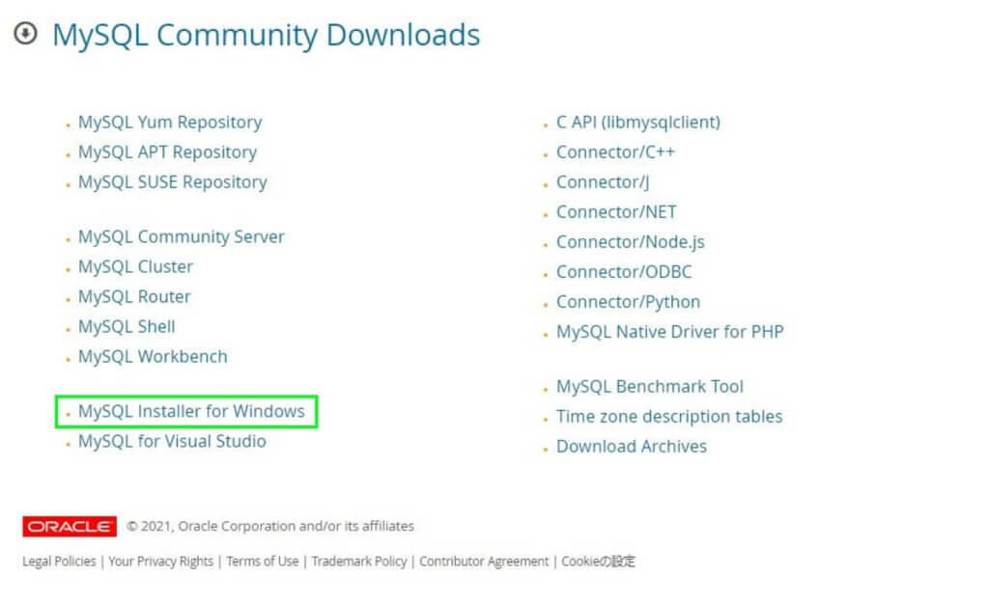
Task: Open Trademark Policy footer link
Action: coord(359,562)
